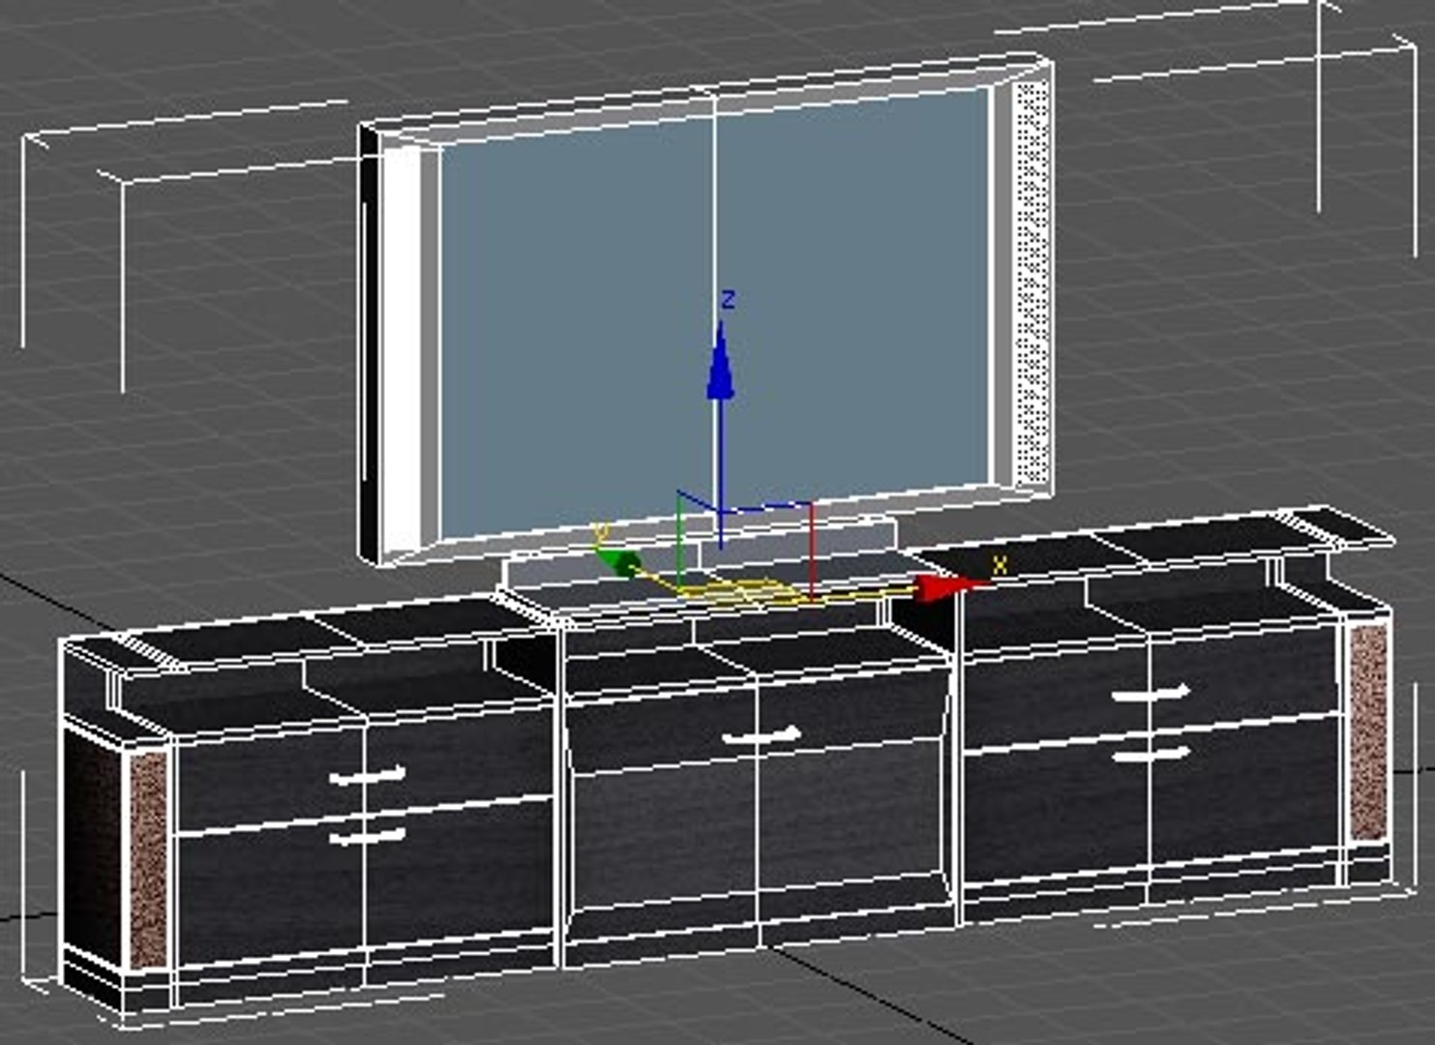Select the speckled side panel at the cabinet's right end

click(1368, 732)
